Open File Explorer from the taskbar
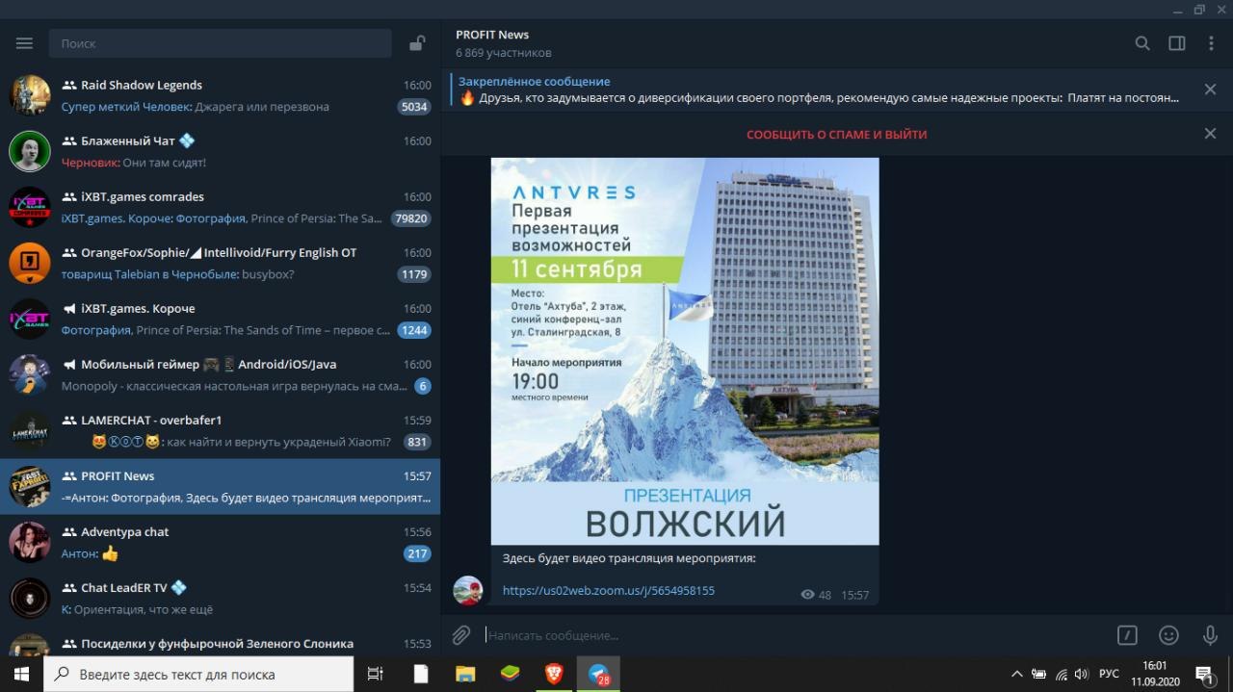 (x=465, y=674)
